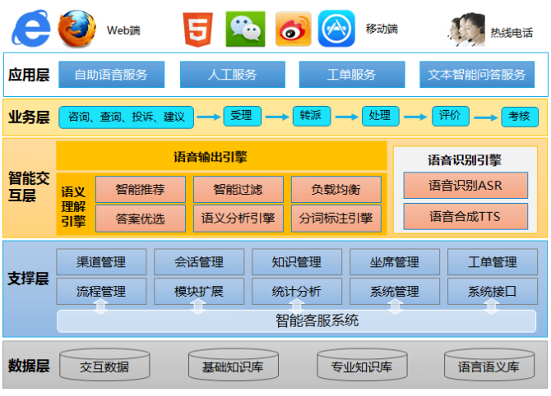Click the 语言语义库 database cylinder
551x396 pixels.
489,365
